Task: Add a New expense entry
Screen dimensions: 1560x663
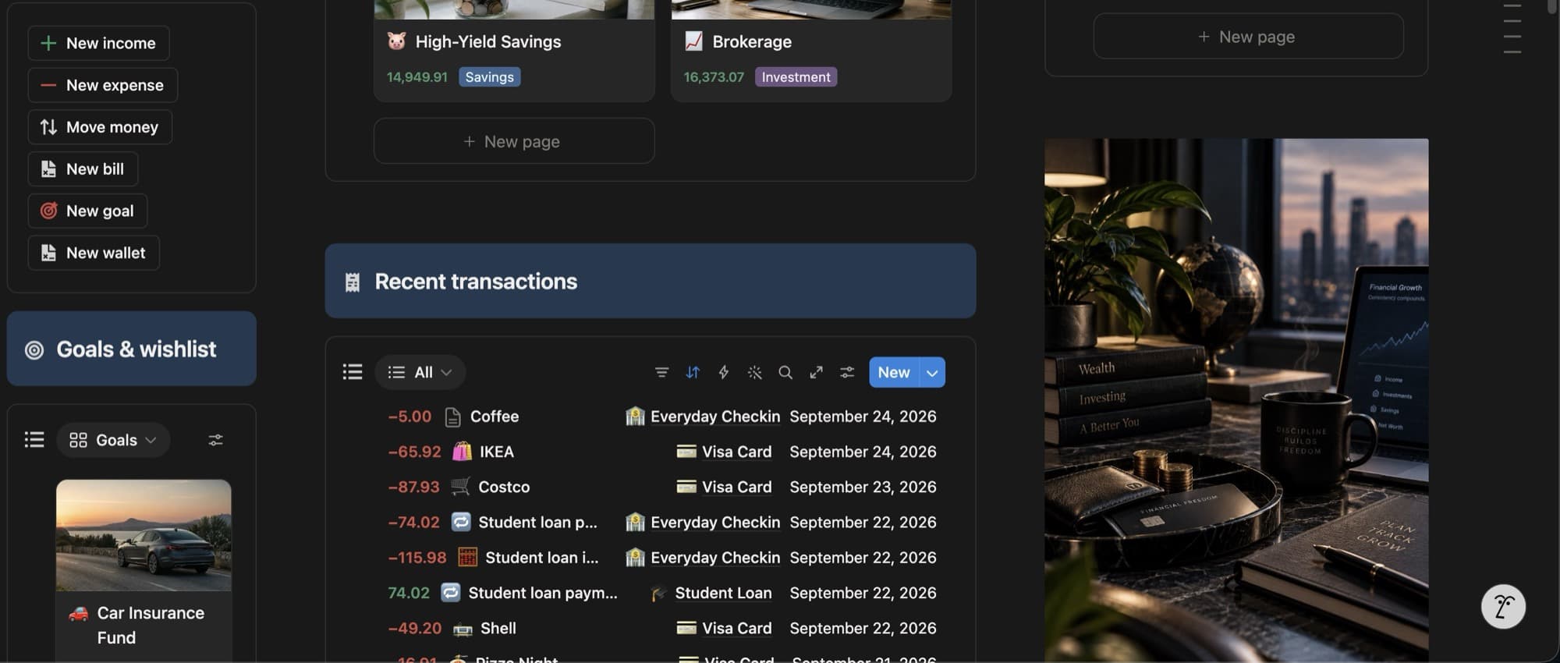Action: coord(103,85)
